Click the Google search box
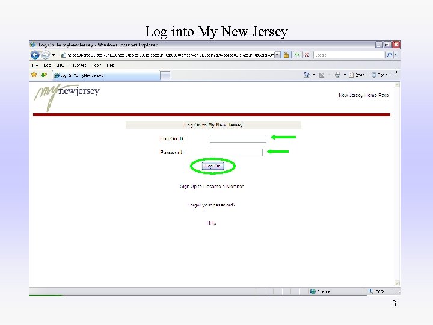The width and height of the screenshot is (433, 325). 348,55
